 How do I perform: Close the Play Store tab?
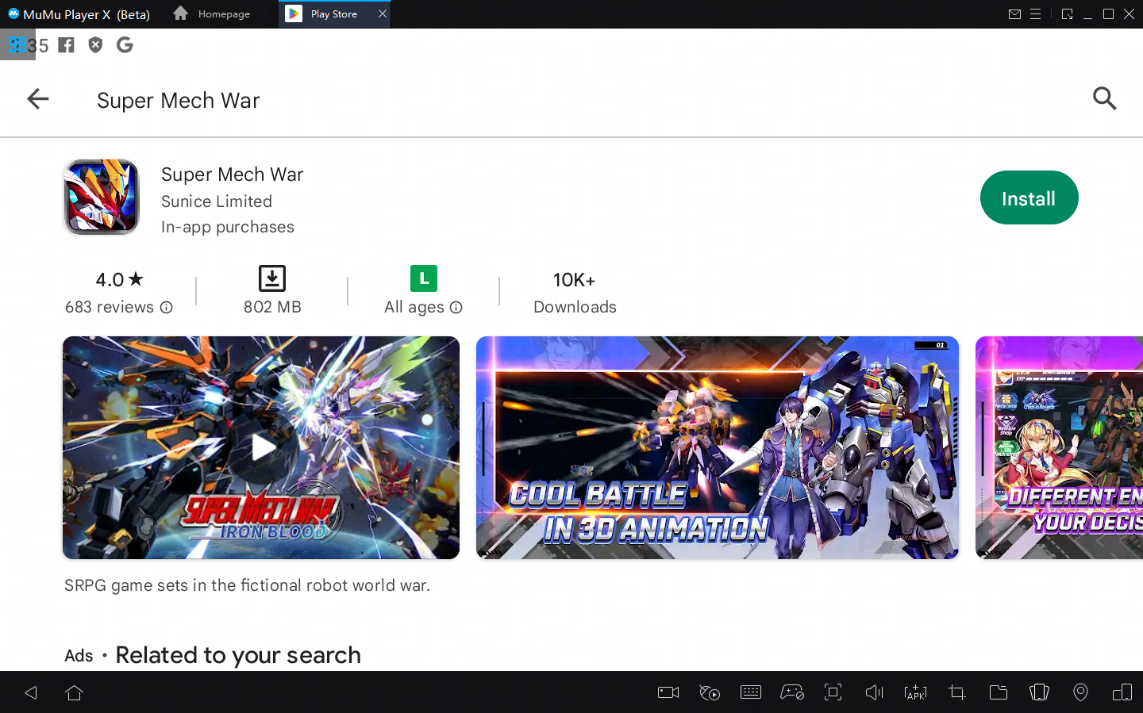383,14
